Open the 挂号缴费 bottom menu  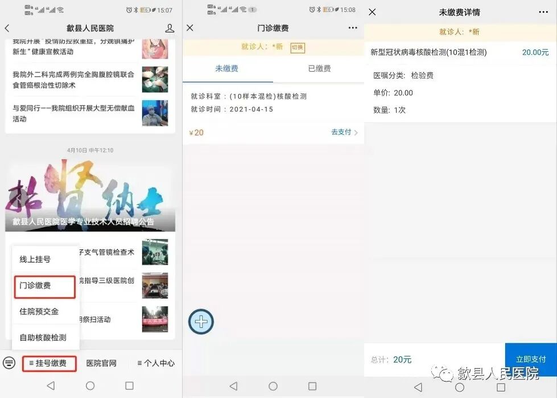pos(49,363)
